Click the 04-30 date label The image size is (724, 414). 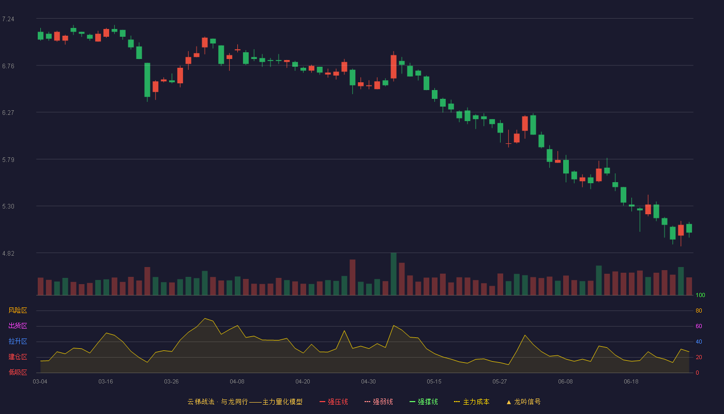pyautogui.click(x=368, y=381)
